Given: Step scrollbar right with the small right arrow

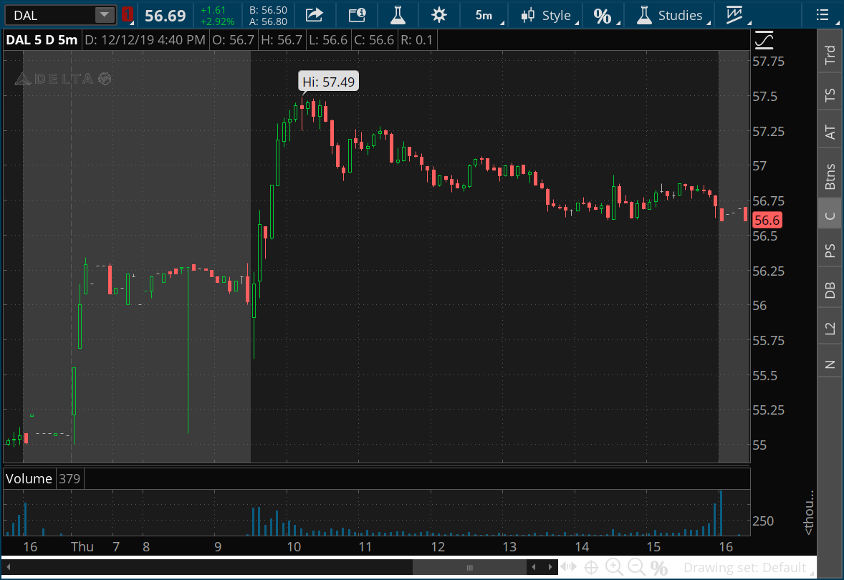Looking at the screenshot, I should 550,566.
